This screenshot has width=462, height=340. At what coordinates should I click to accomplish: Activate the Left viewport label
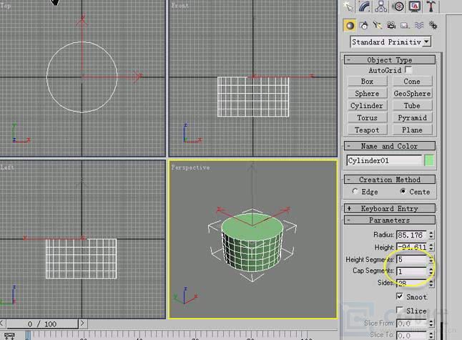[7, 167]
